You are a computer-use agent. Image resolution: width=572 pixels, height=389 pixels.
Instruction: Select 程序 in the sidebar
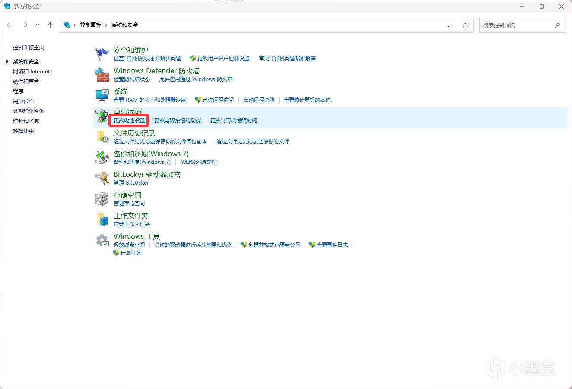click(18, 91)
